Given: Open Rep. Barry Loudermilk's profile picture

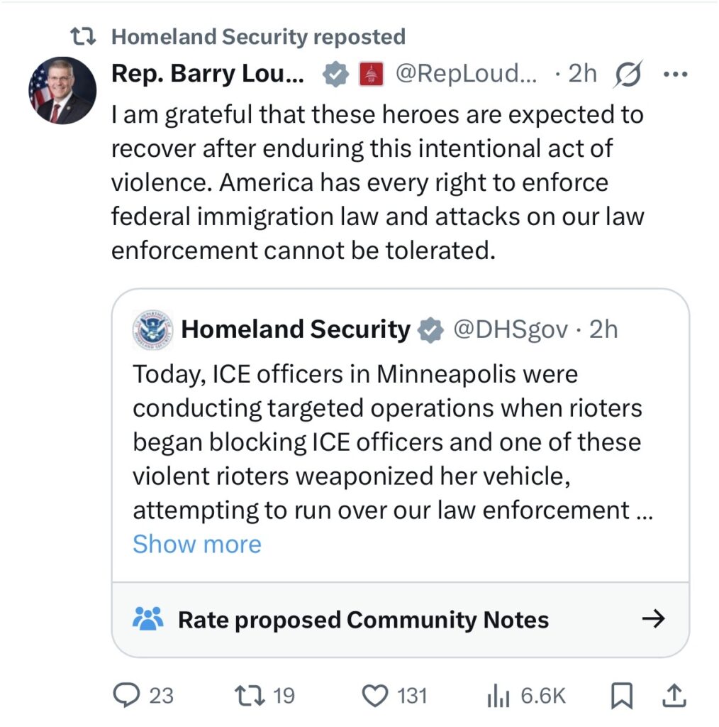Looking at the screenshot, I should pyautogui.click(x=62, y=90).
